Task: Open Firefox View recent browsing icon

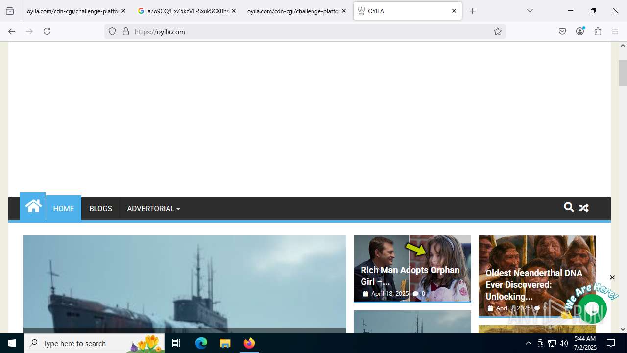Action: (10, 11)
